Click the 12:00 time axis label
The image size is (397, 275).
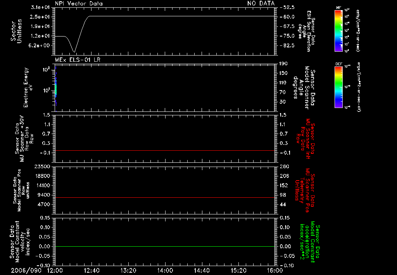coord(55,270)
